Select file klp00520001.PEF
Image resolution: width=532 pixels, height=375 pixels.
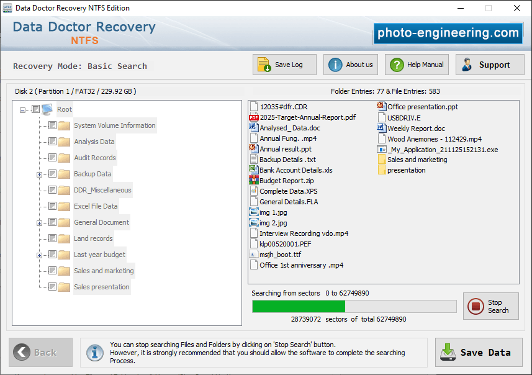[286, 243]
